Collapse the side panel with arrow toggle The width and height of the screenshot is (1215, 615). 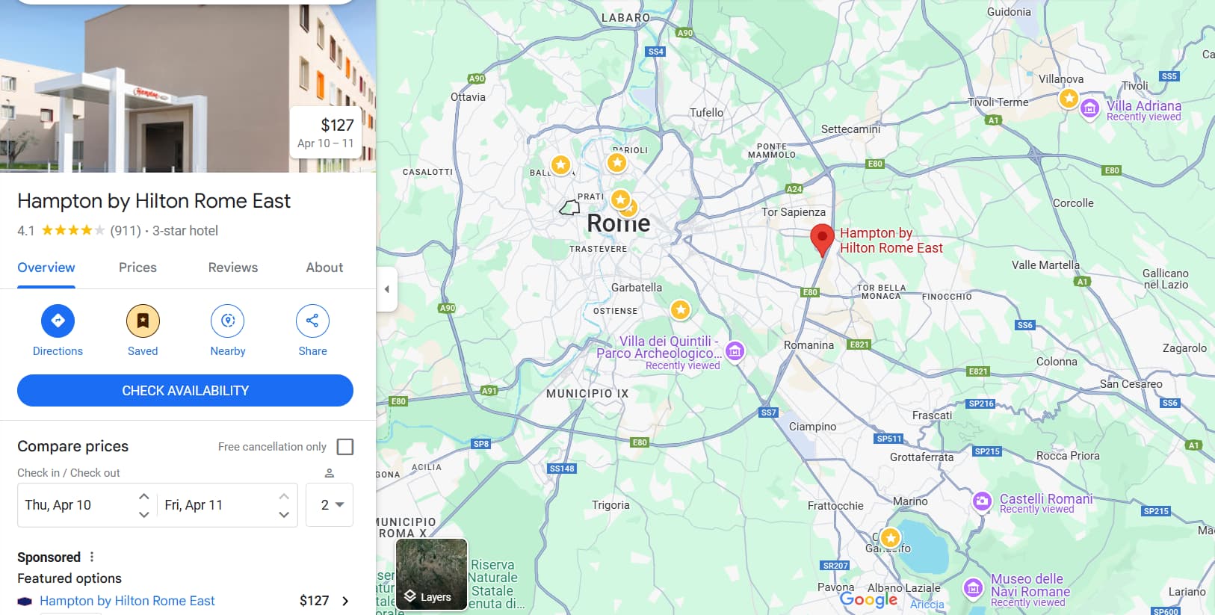[x=386, y=289]
